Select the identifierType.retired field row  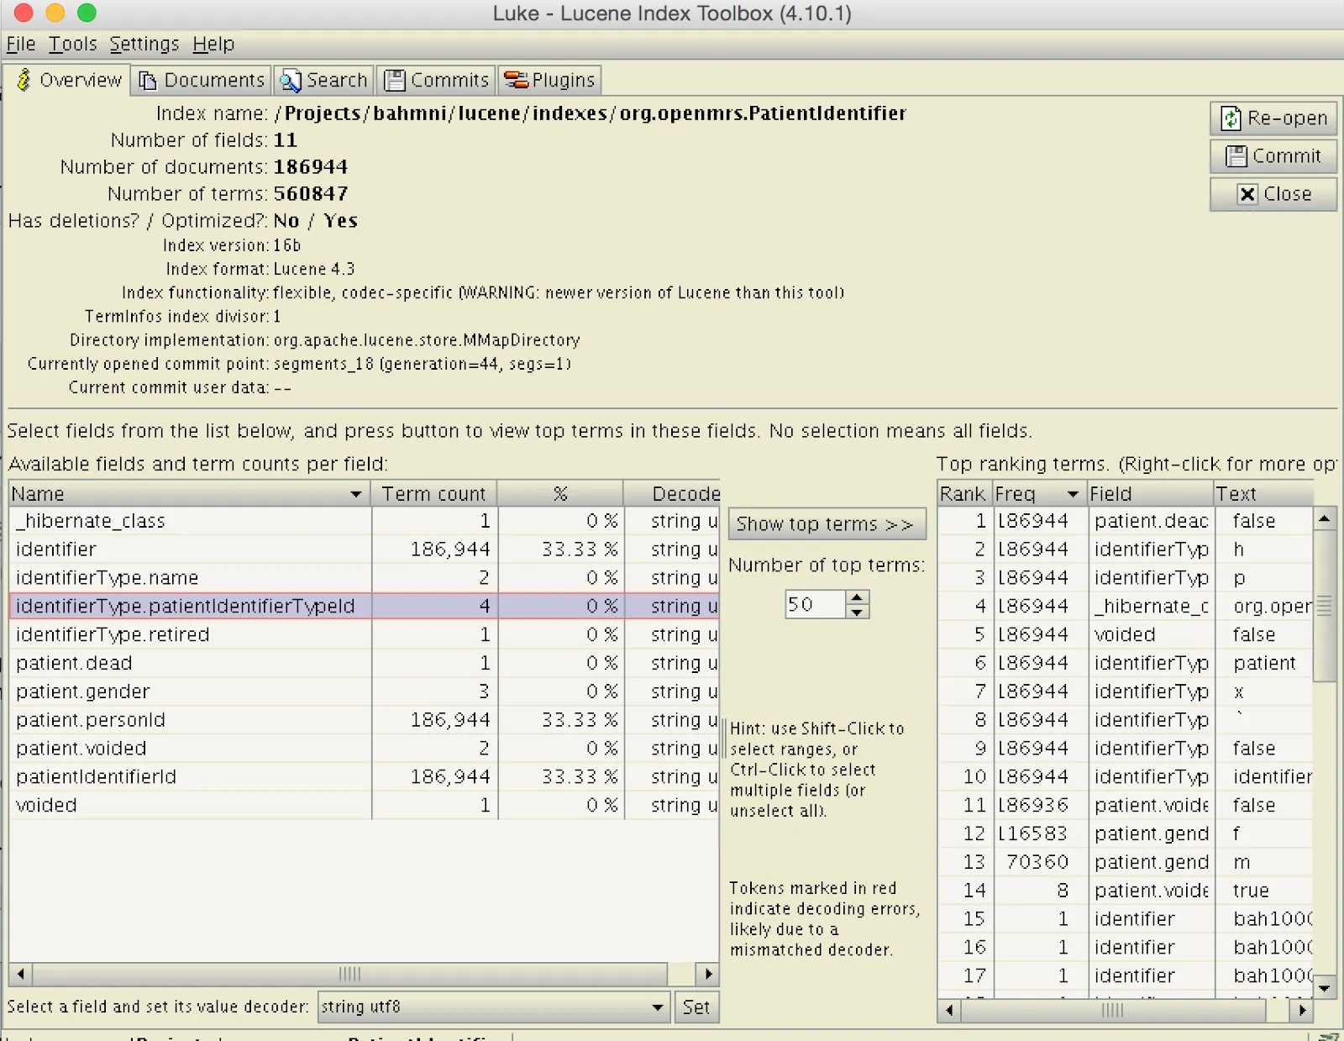[x=364, y=634]
